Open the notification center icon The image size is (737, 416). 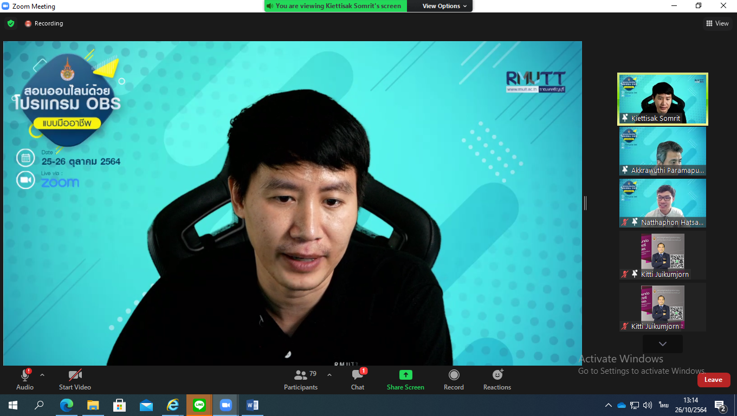720,406
